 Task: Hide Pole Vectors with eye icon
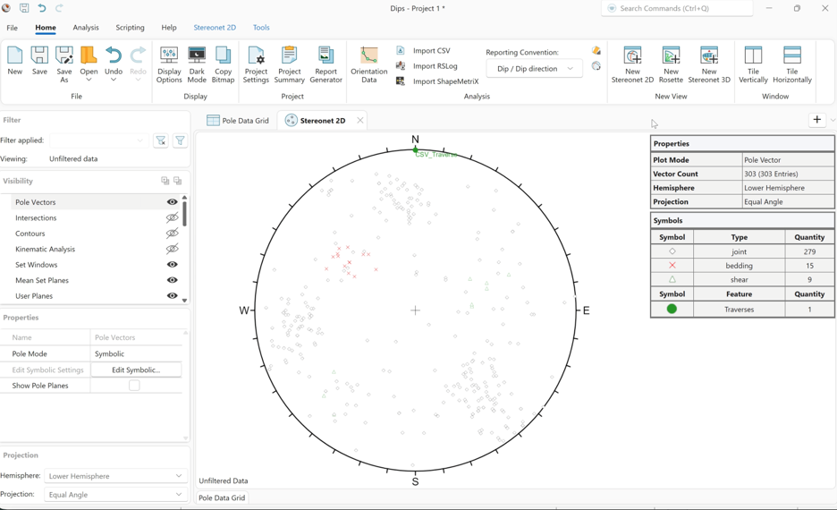pyautogui.click(x=172, y=202)
